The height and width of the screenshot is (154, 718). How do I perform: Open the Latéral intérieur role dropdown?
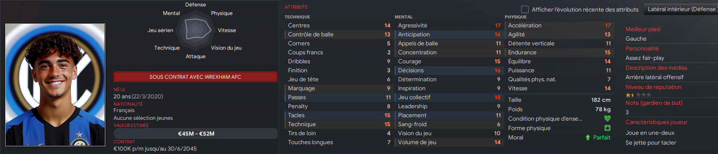click(681, 9)
